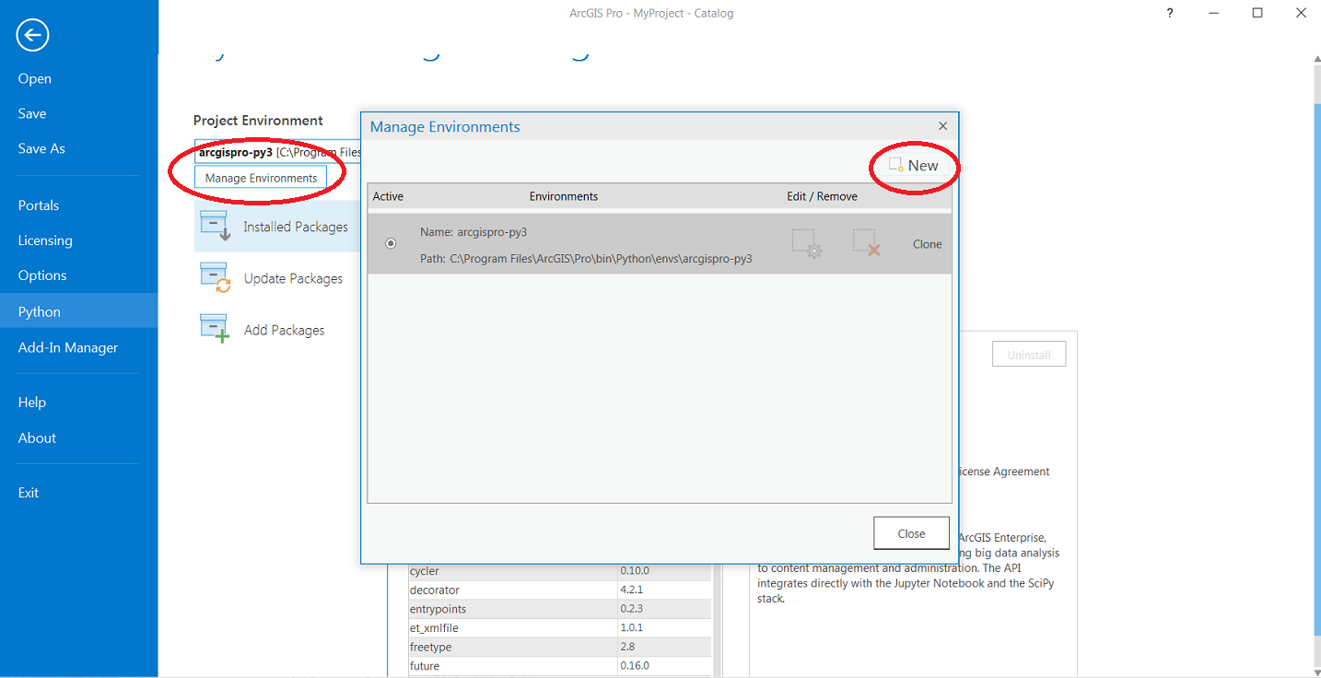Viewport: 1321px width, 678px height.
Task: Select the et_xmlfile package row
Action: (560, 627)
